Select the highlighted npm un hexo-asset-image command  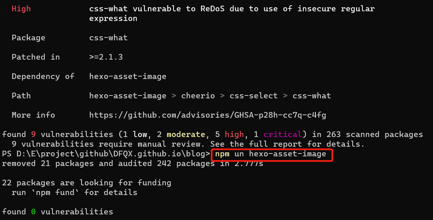coord(271,154)
